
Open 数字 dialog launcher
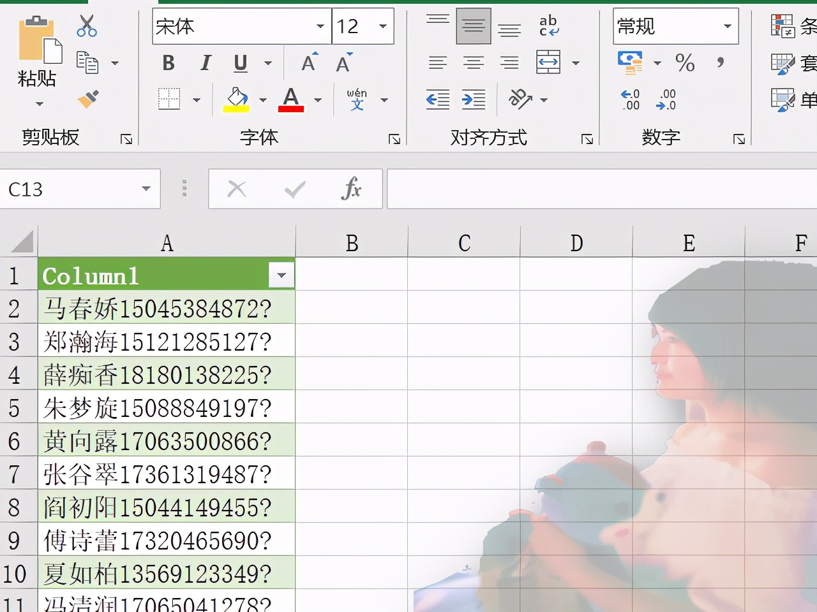point(739,139)
